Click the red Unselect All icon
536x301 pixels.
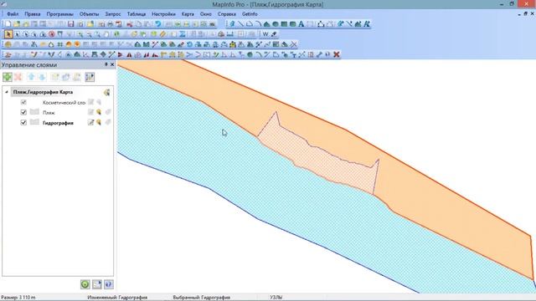pos(52,34)
